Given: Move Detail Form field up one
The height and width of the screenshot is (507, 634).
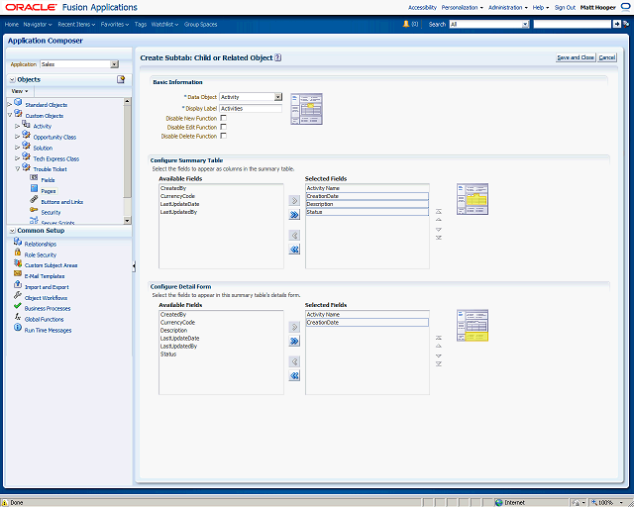Looking at the screenshot, I should (x=439, y=346).
